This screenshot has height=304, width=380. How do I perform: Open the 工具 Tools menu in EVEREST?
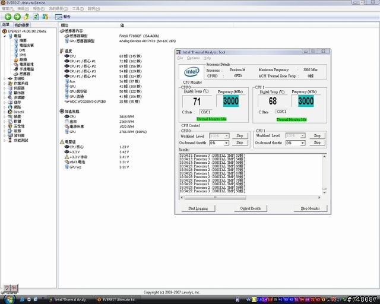tap(78, 9)
